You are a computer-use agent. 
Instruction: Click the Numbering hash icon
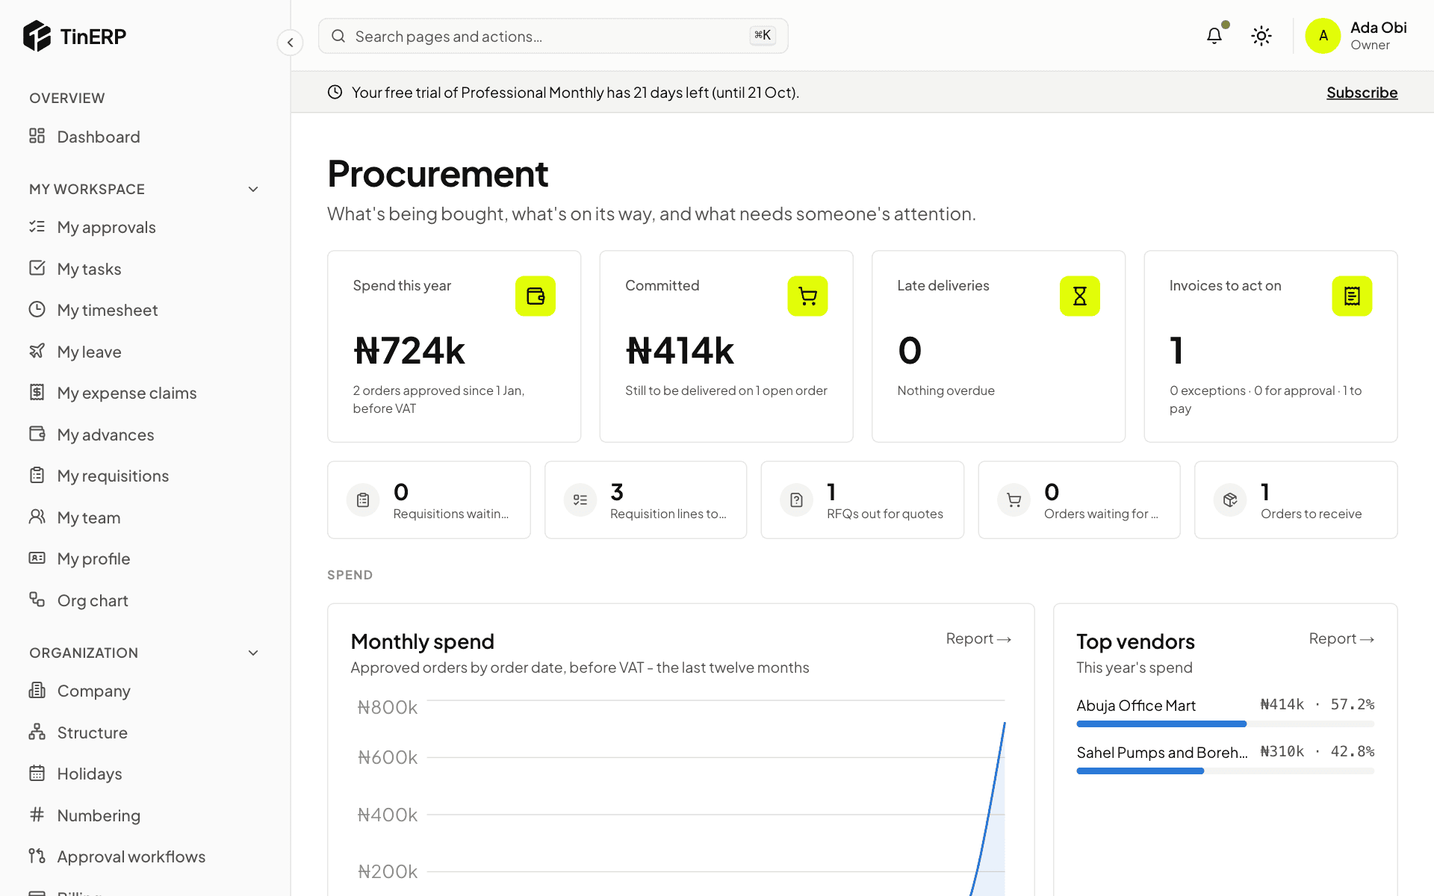pyautogui.click(x=37, y=815)
